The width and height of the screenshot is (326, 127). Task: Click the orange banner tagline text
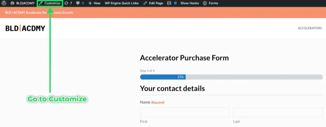[x=39, y=12]
